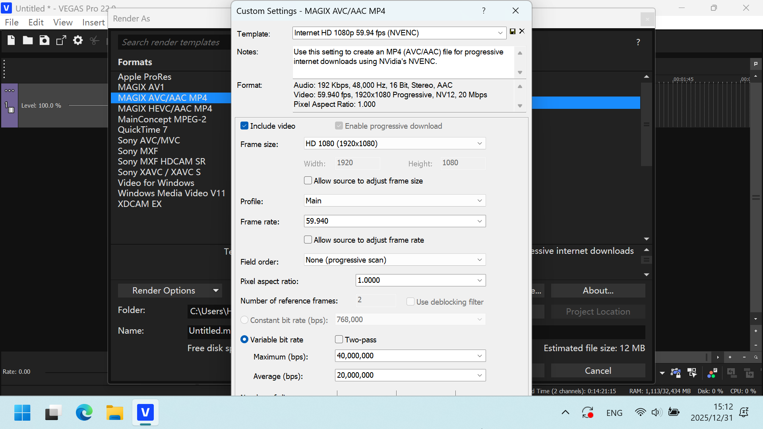Select MAGIX HEVC/AAC MP4 format
Screen dimensions: 763x429
pyautogui.click(x=165, y=108)
